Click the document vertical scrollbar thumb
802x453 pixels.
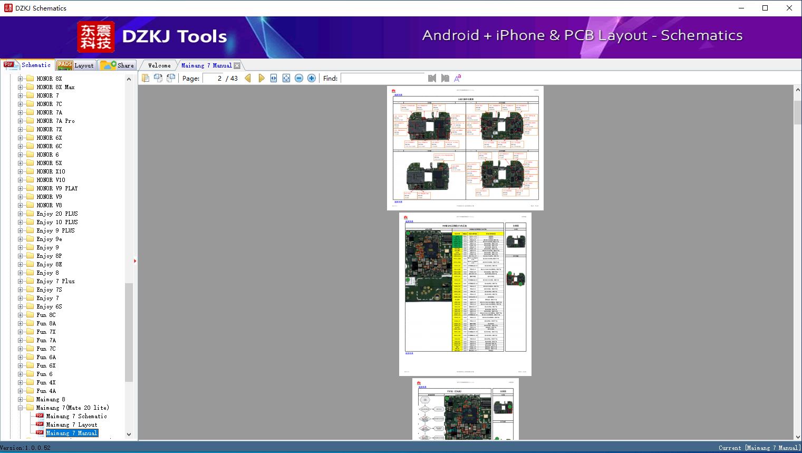pyautogui.click(x=798, y=112)
